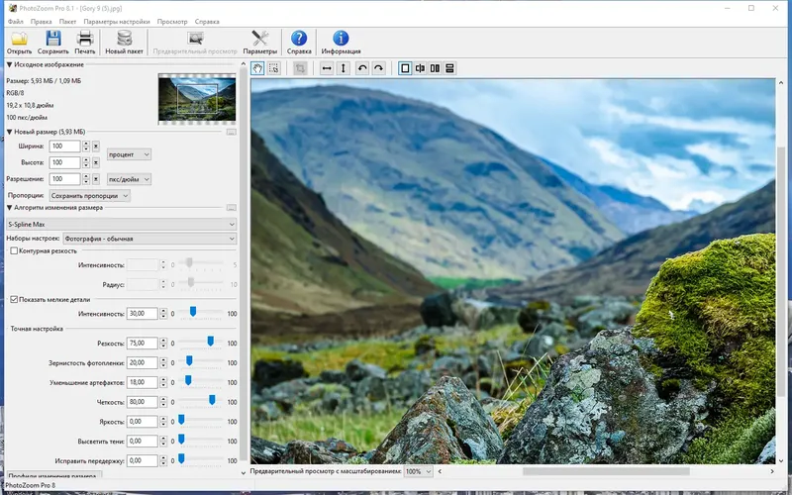Uncheck Показать мелкие детали checkbox

tap(14, 299)
